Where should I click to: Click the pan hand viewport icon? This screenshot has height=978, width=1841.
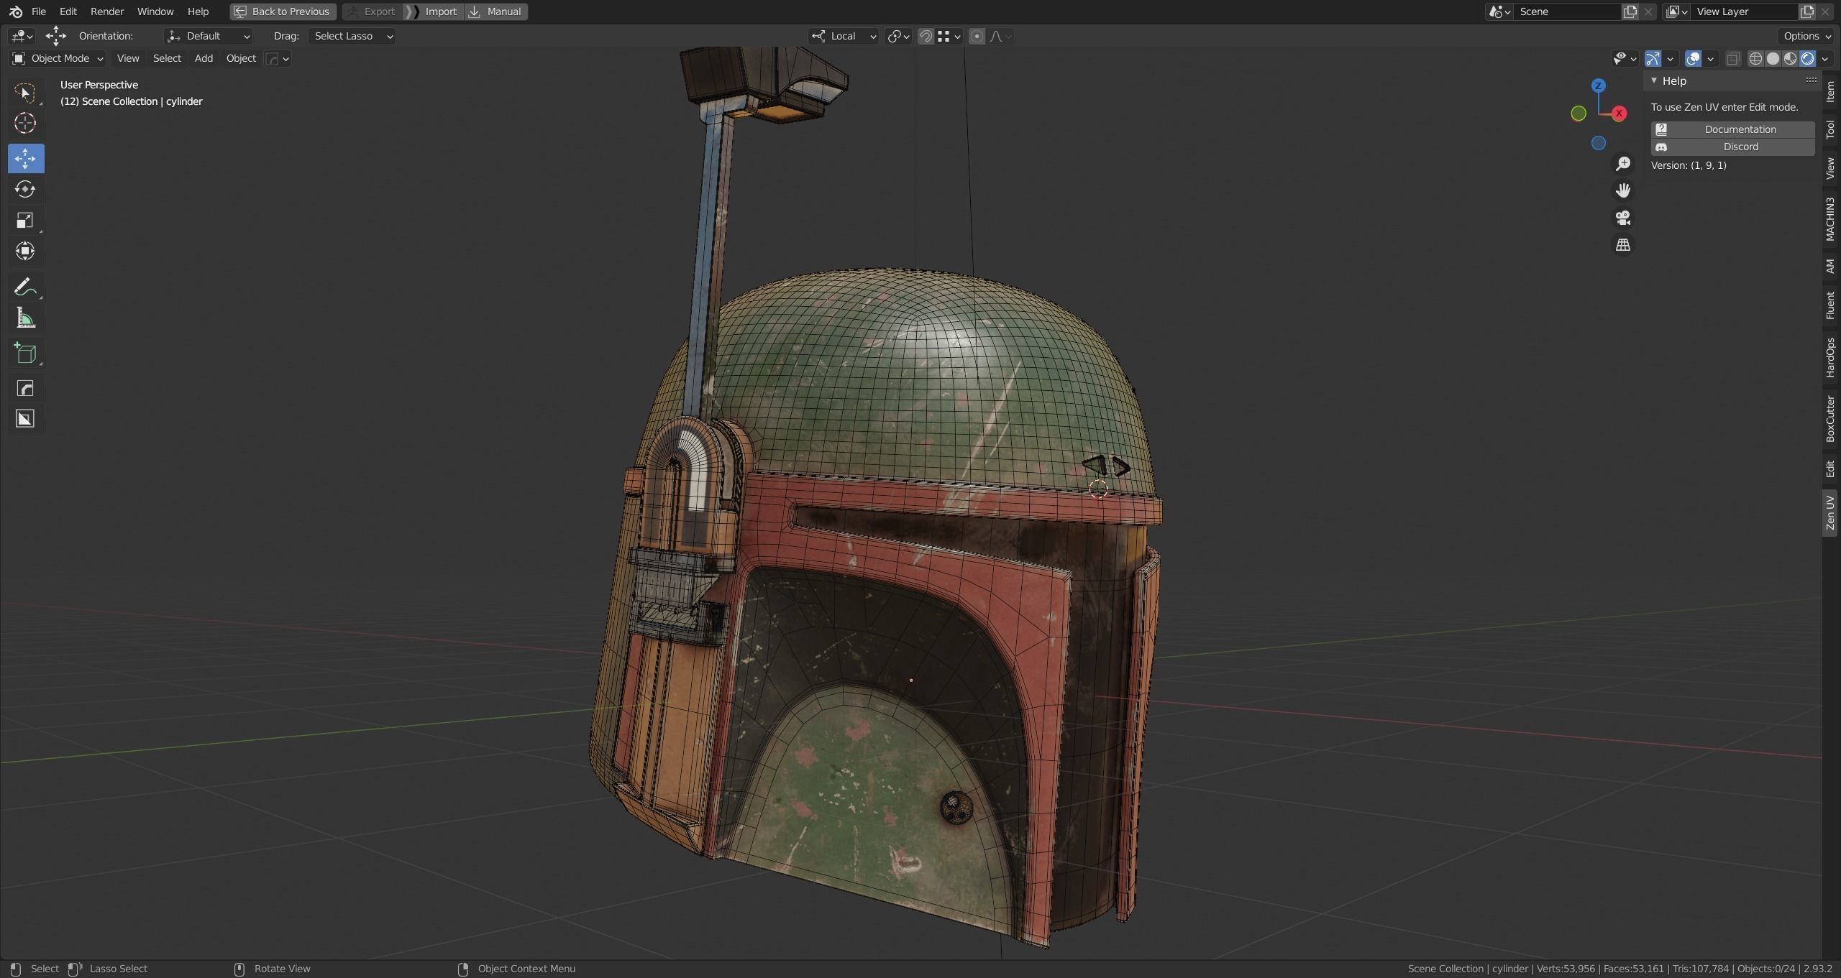[x=1623, y=190]
